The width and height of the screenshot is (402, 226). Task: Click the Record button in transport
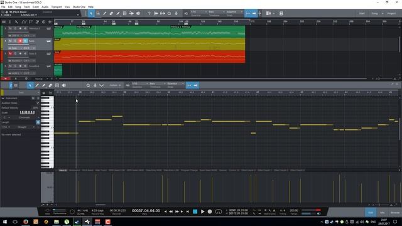210,212
